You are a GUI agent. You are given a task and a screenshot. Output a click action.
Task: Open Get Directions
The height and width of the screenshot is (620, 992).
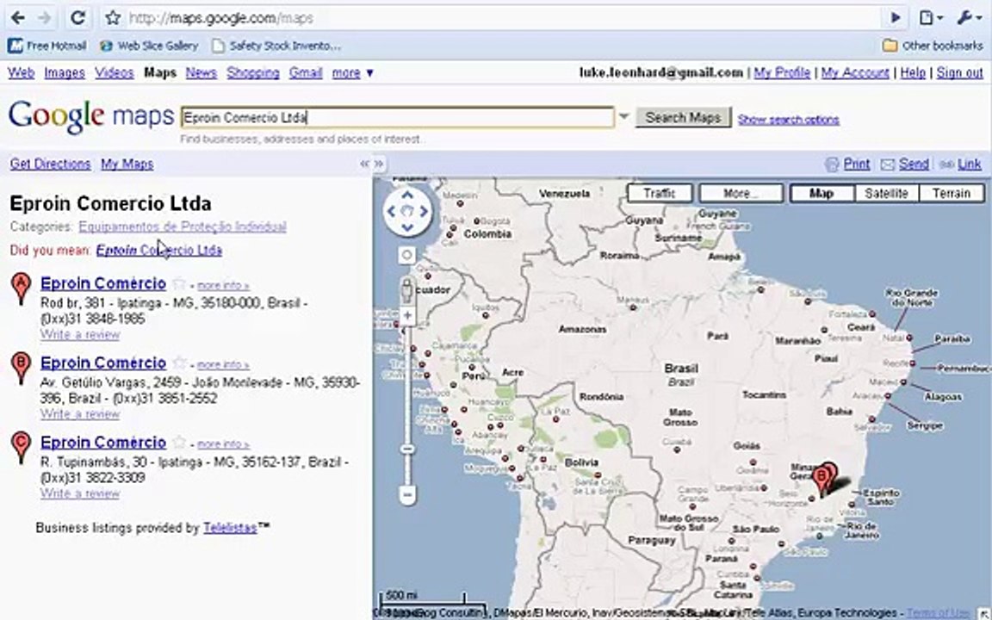[50, 164]
